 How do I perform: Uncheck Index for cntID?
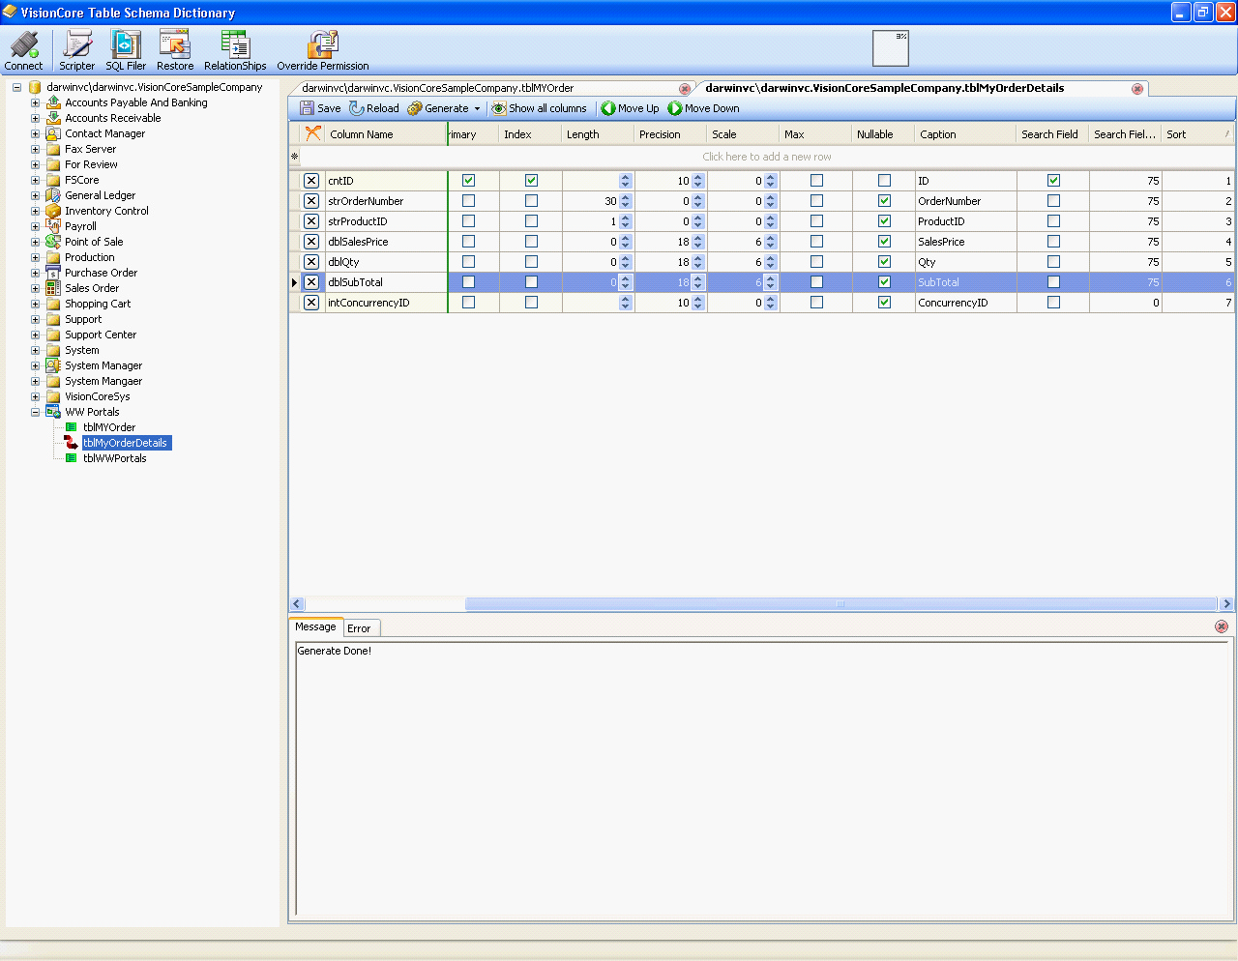[x=531, y=181]
